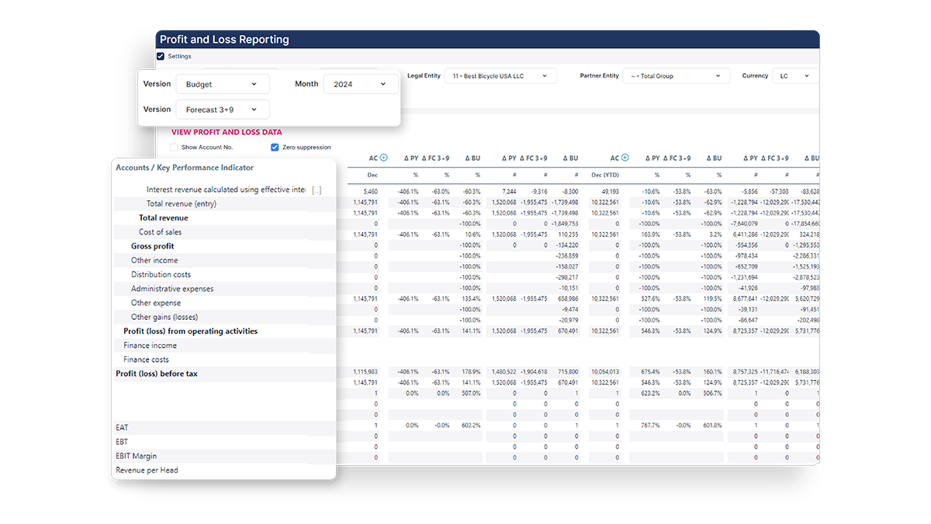Open the Currency dropdown showing LC
The height and width of the screenshot is (524, 931).
click(x=795, y=76)
